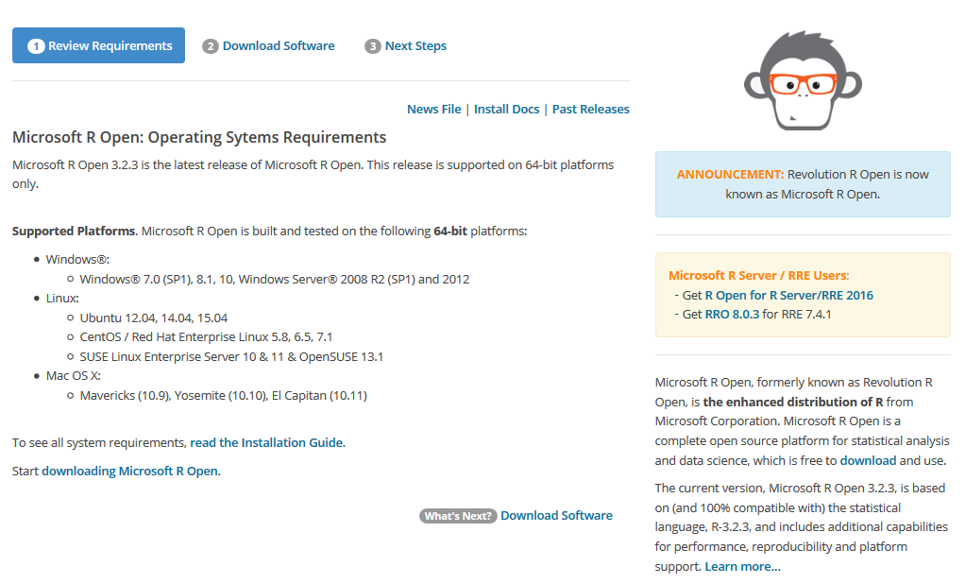Click the monkey mascot logo with orange glasses
Viewport: 965px width, 584px height.
tap(803, 80)
